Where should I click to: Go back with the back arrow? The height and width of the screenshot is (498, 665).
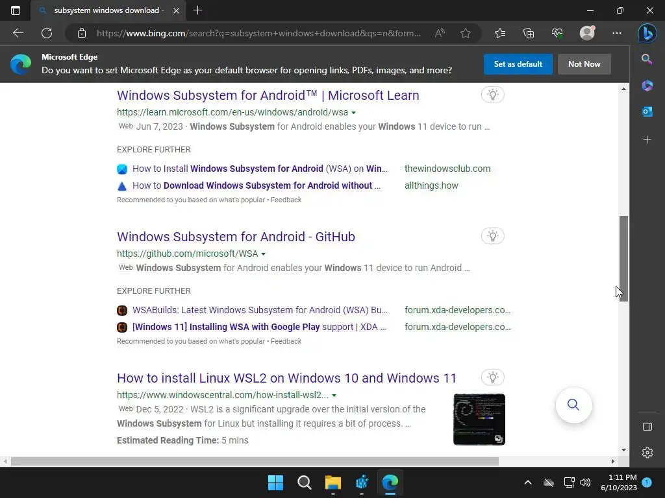click(18, 33)
